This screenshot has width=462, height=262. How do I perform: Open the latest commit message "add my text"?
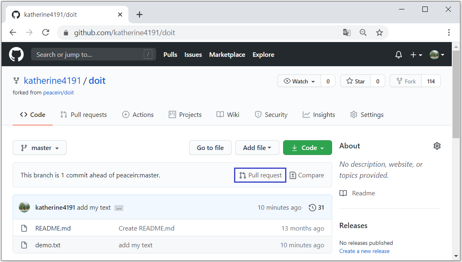(94, 208)
